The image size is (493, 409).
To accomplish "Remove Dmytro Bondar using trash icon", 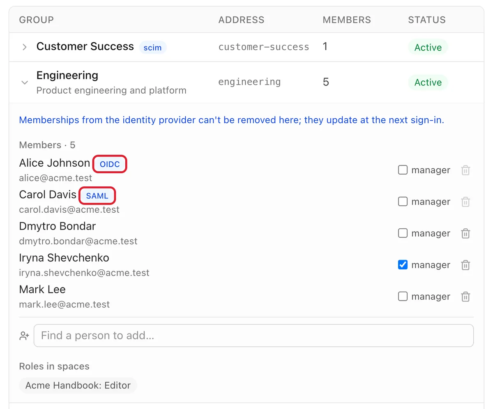I will [465, 233].
